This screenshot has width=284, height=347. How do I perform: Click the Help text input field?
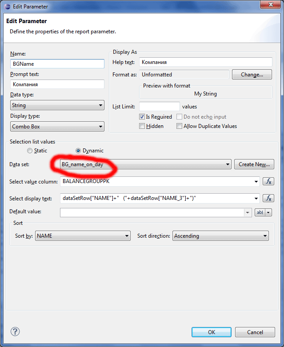click(x=206, y=62)
